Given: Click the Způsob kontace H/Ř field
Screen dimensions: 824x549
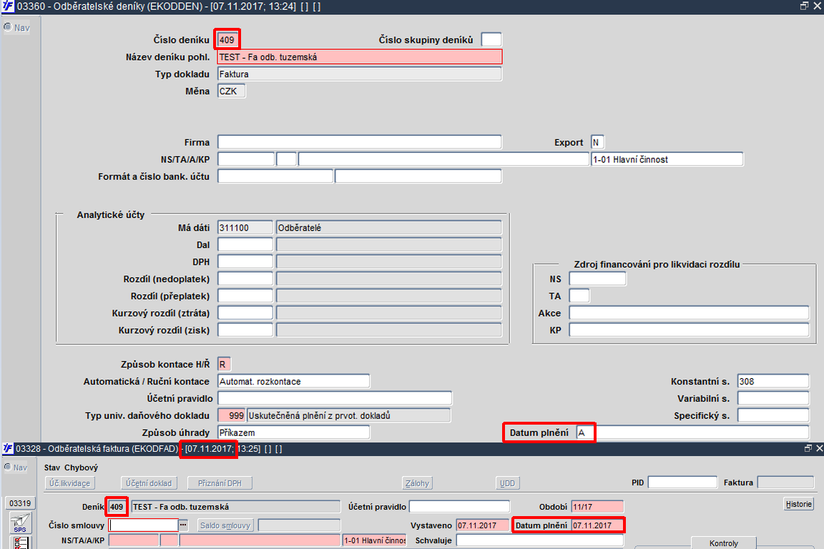Looking at the screenshot, I should pyautogui.click(x=224, y=364).
